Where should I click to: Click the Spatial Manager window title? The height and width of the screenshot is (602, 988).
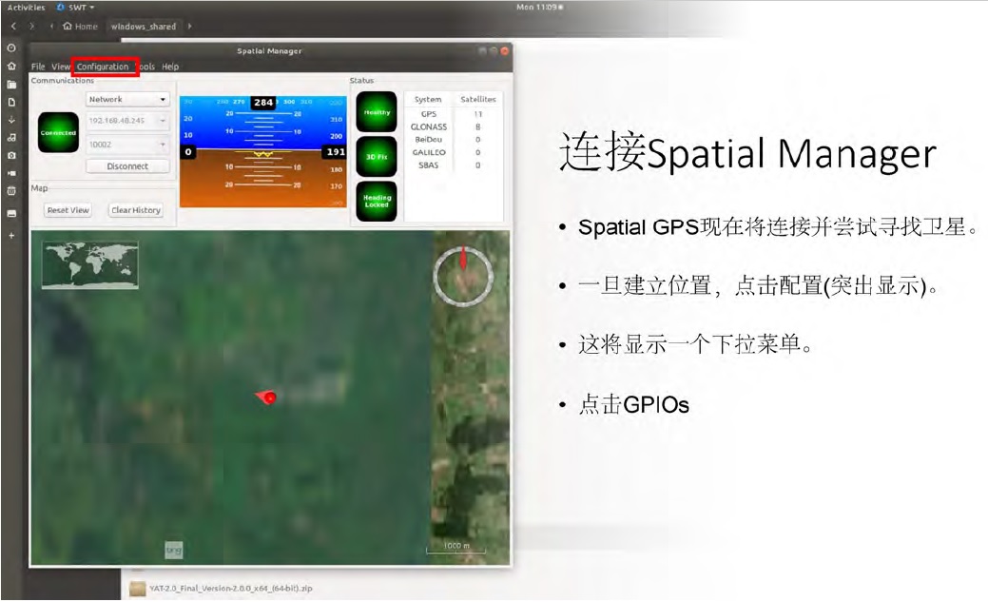click(269, 51)
